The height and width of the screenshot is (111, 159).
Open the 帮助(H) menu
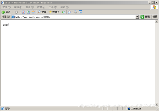pos(64,7)
